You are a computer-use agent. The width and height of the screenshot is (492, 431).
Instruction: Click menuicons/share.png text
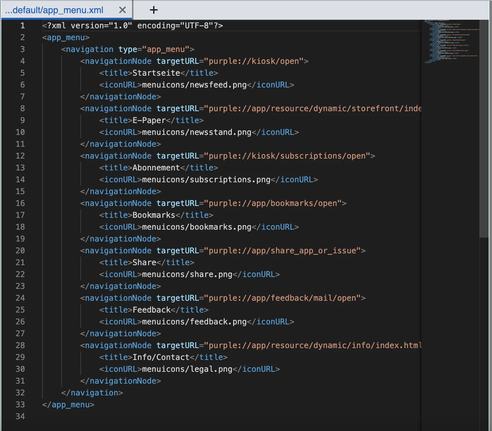coord(187,274)
